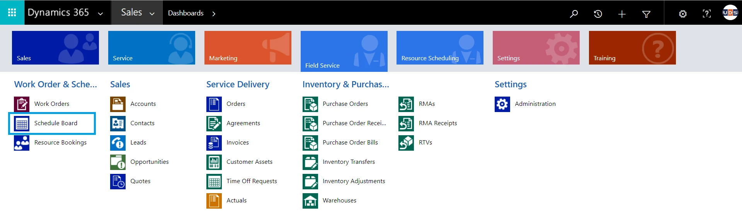Select the Resource Scheduling area tile

tap(440, 48)
